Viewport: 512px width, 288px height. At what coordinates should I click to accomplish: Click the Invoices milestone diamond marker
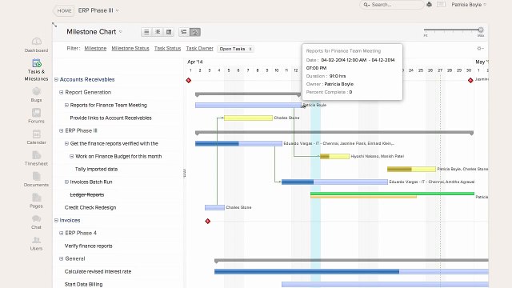click(x=208, y=221)
